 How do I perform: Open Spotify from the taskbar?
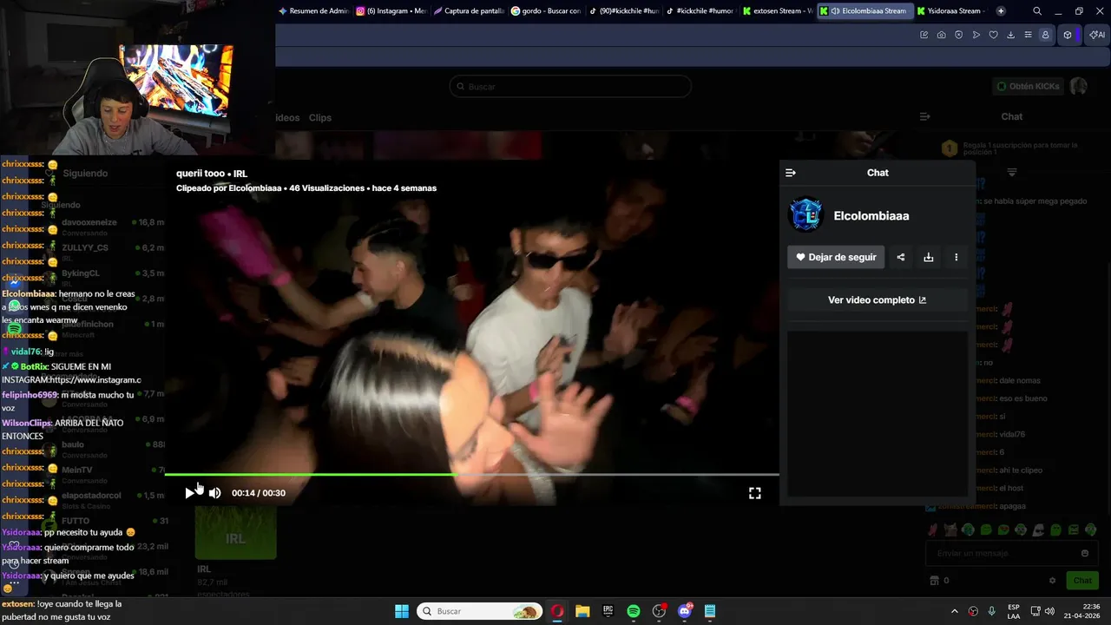[x=634, y=611]
